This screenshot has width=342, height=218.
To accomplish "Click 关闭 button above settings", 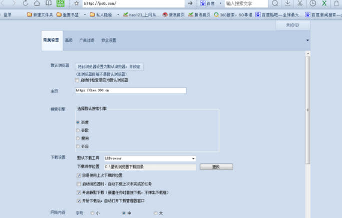I will (x=293, y=25).
